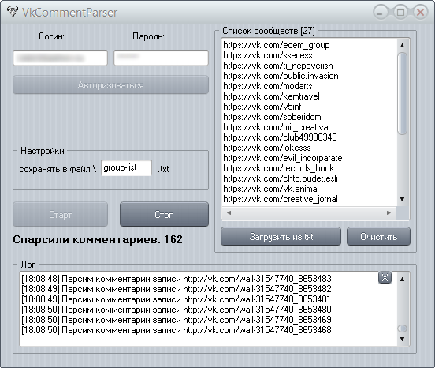Click the Пароль input field
Viewport: 435px width, 368px height.
pos(161,58)
